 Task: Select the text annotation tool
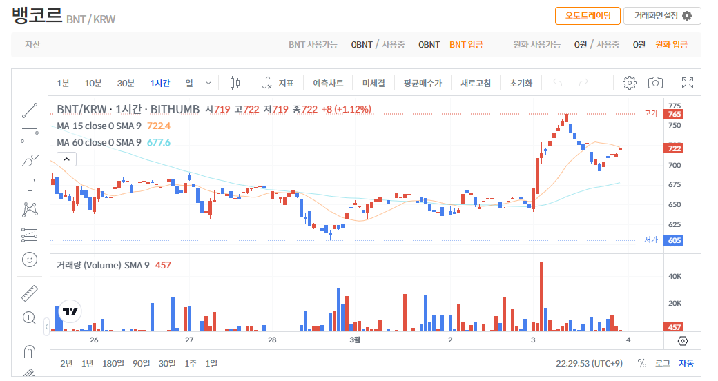[x=30, y=185]
